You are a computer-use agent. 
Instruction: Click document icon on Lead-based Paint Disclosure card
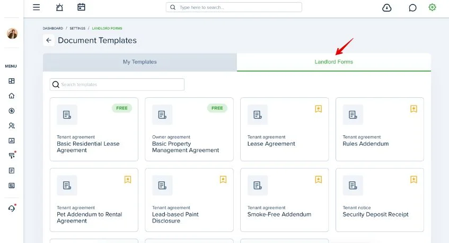pyautogui.click(x=162, y=185)
